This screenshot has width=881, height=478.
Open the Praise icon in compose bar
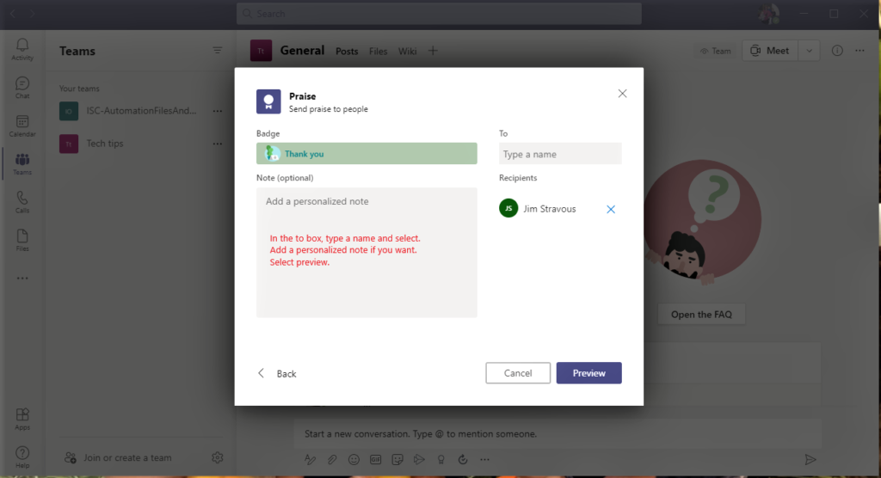tap(441, 459)
